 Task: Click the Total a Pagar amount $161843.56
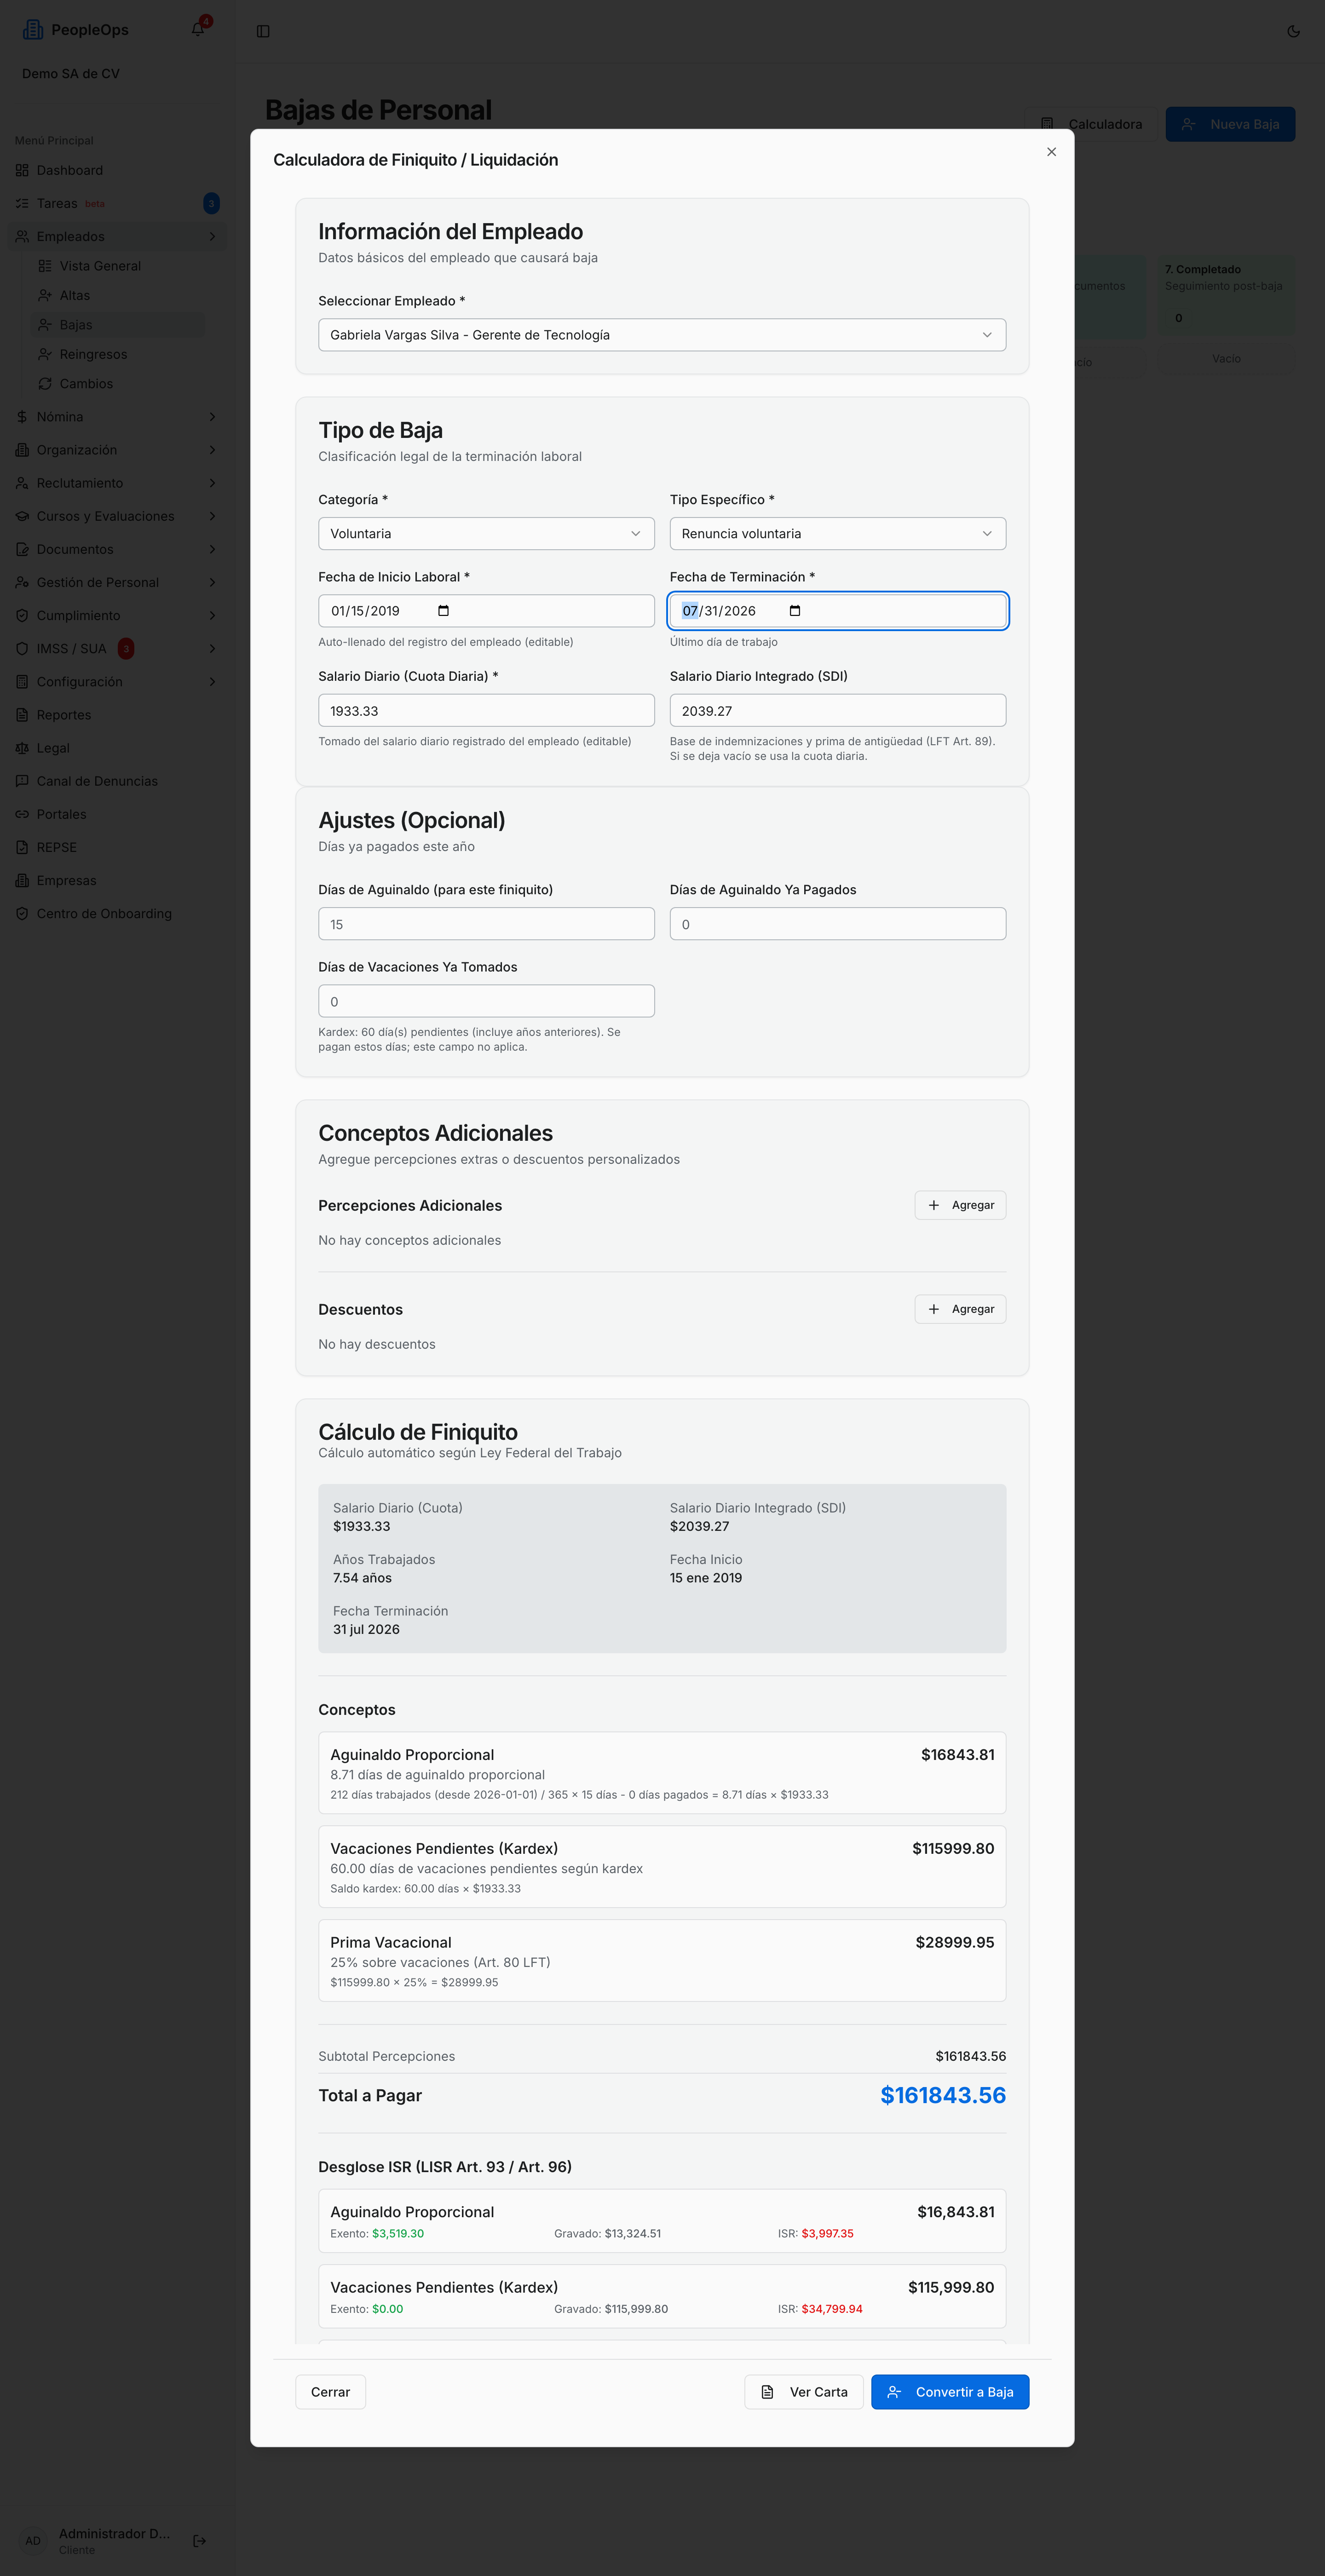point(943,2095)
